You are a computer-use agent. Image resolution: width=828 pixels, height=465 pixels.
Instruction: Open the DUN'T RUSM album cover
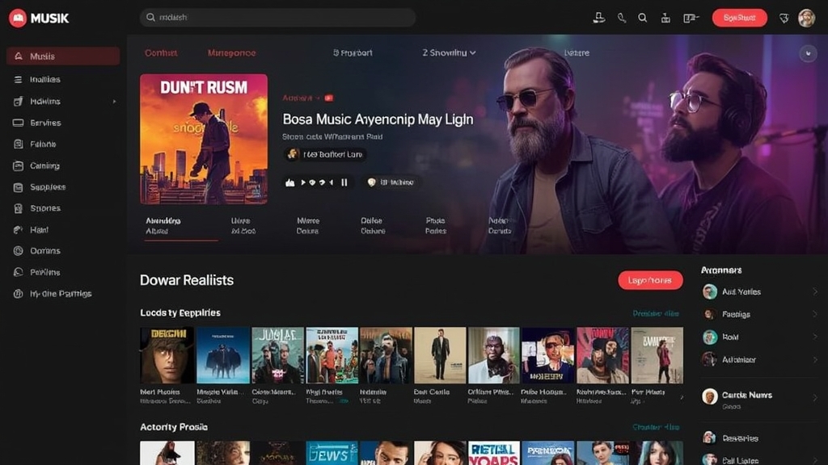tap(204, 139)
